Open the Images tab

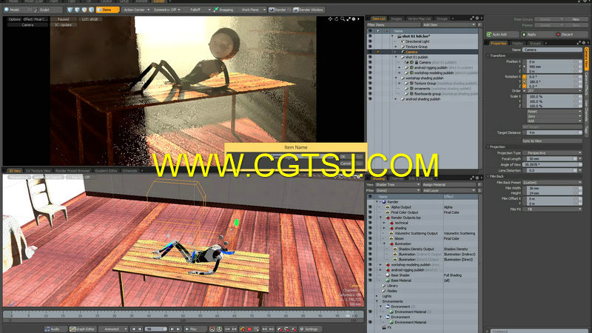[396, 18]
